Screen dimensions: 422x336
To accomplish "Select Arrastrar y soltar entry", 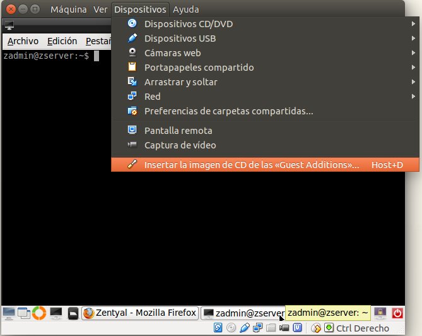I will (x=265, y=82).
